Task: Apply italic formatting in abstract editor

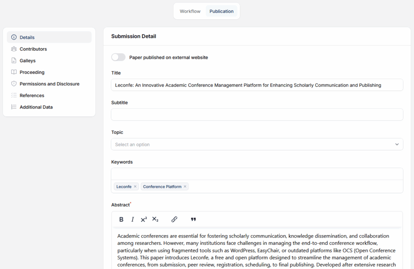Action: click(x=133, y=219)
